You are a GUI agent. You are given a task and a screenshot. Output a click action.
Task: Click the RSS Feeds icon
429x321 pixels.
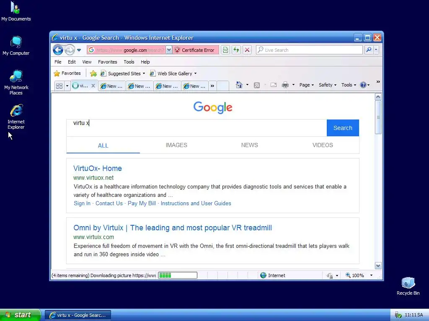point(257,85)
